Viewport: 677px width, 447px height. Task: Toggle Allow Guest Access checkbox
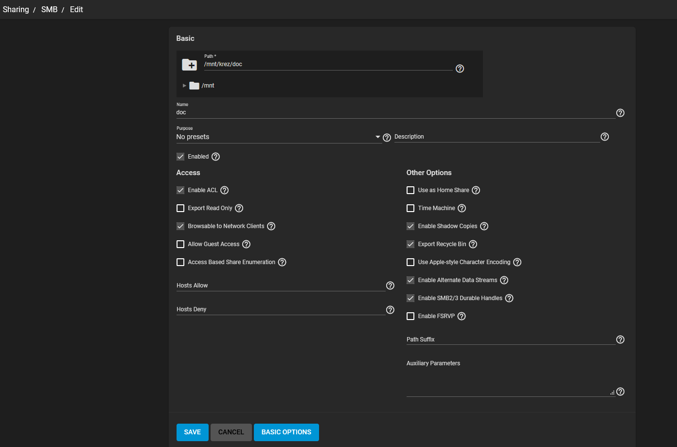[180, 244]
